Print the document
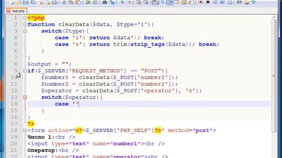The image size is (282, 158). point(54,2)
